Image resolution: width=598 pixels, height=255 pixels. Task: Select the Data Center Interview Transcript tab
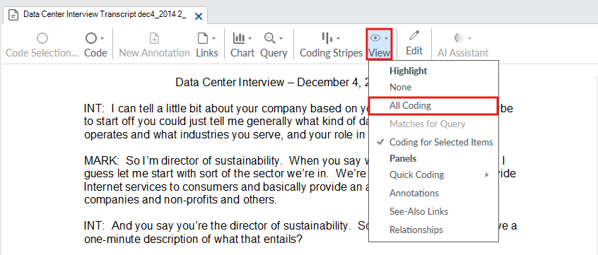click(x=106, y=16)
